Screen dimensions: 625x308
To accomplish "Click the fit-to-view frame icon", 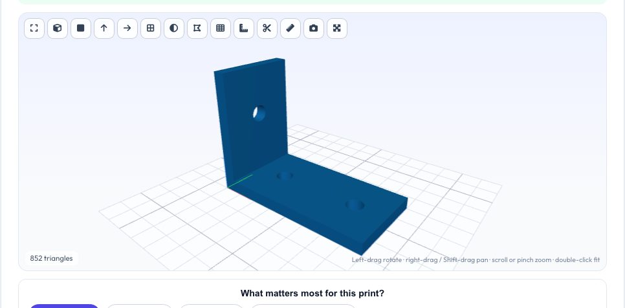I will click(34, 28).
